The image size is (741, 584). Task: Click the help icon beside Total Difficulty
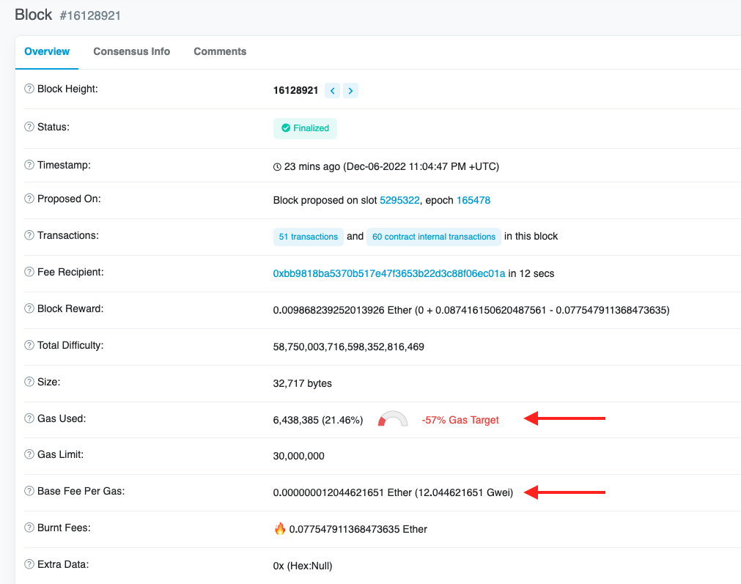click(x=28, y=345)
